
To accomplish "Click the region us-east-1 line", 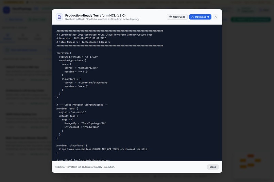I will [x=72, y=112].
